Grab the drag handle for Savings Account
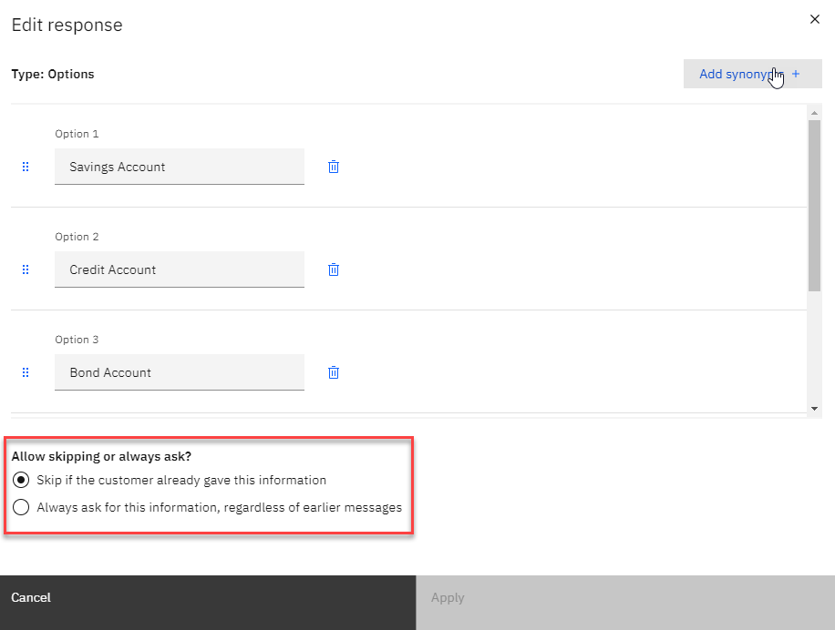 26,167
